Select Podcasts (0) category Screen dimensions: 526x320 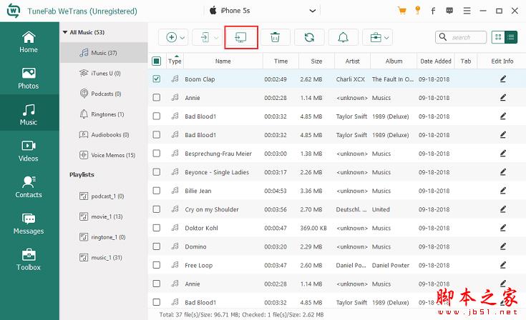tap(104, 94)
